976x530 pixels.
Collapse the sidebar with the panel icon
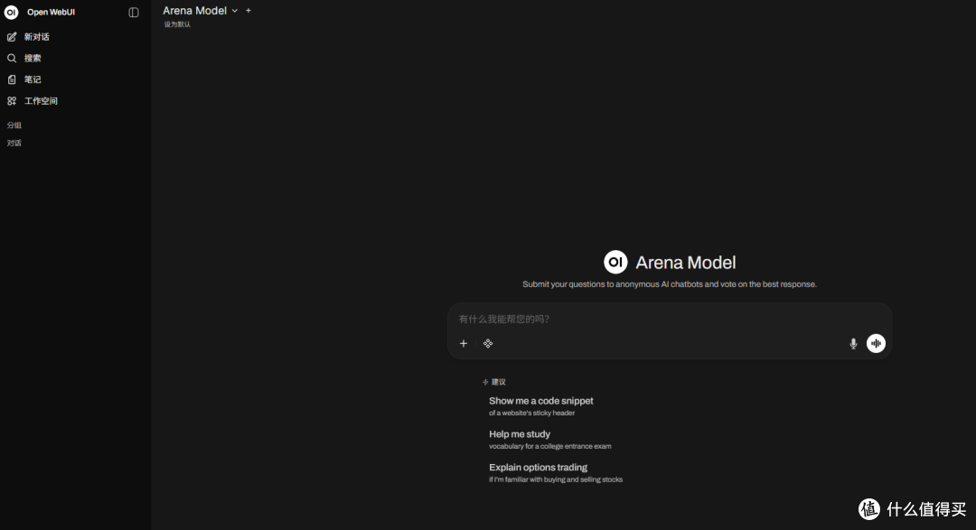click(133, 13)
